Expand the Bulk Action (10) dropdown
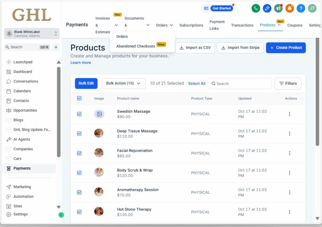The height and width of the screenshot is (227, 322). tap(123, 83)
